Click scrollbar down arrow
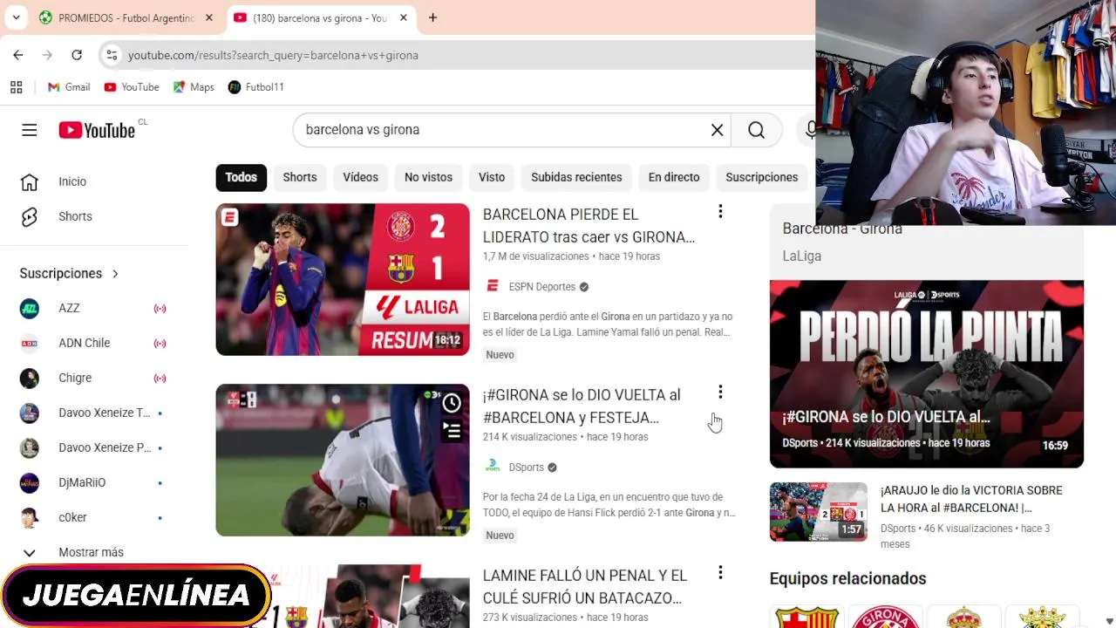The image size is (1116, 628). coord(1109,621)
